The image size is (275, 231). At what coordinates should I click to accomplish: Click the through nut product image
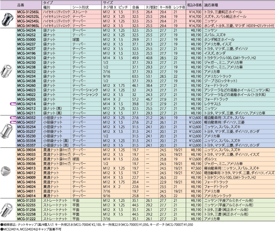point(6,171)
